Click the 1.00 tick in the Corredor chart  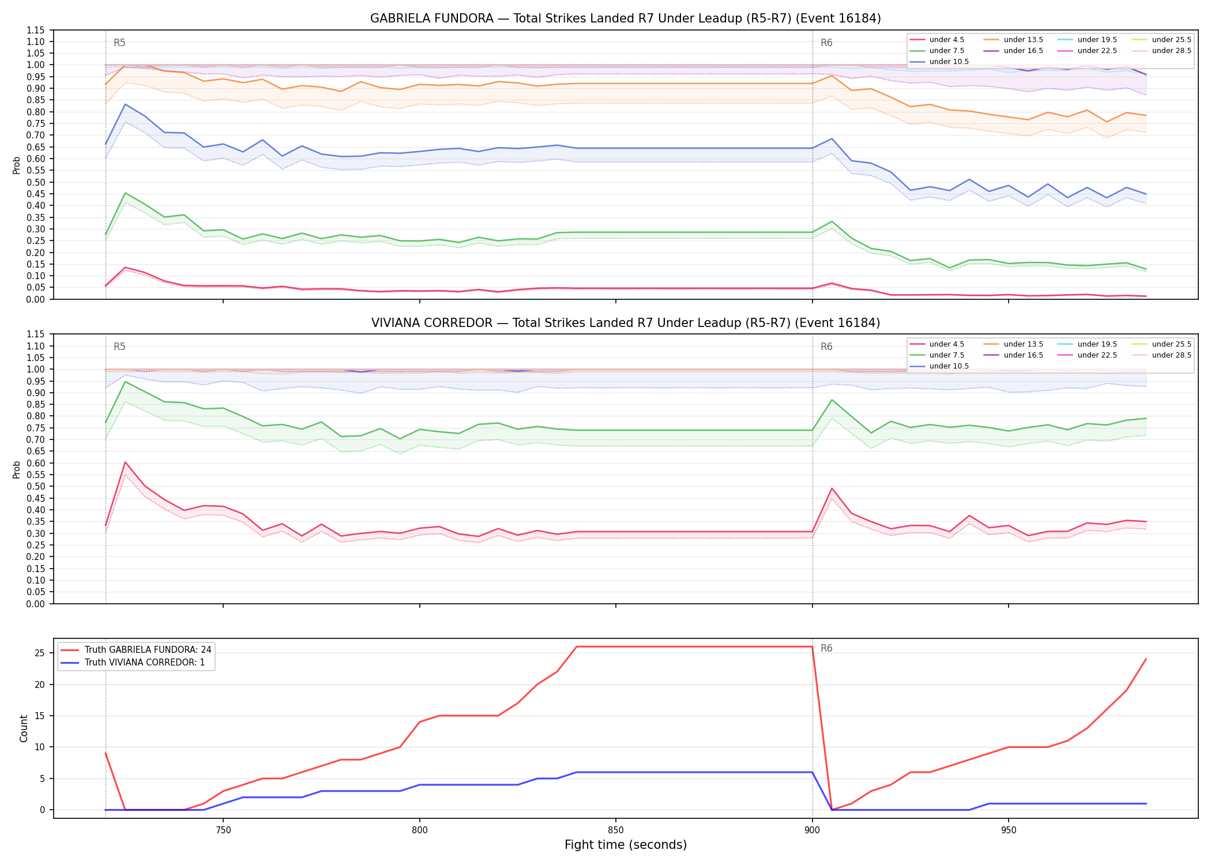pos(35,370)
